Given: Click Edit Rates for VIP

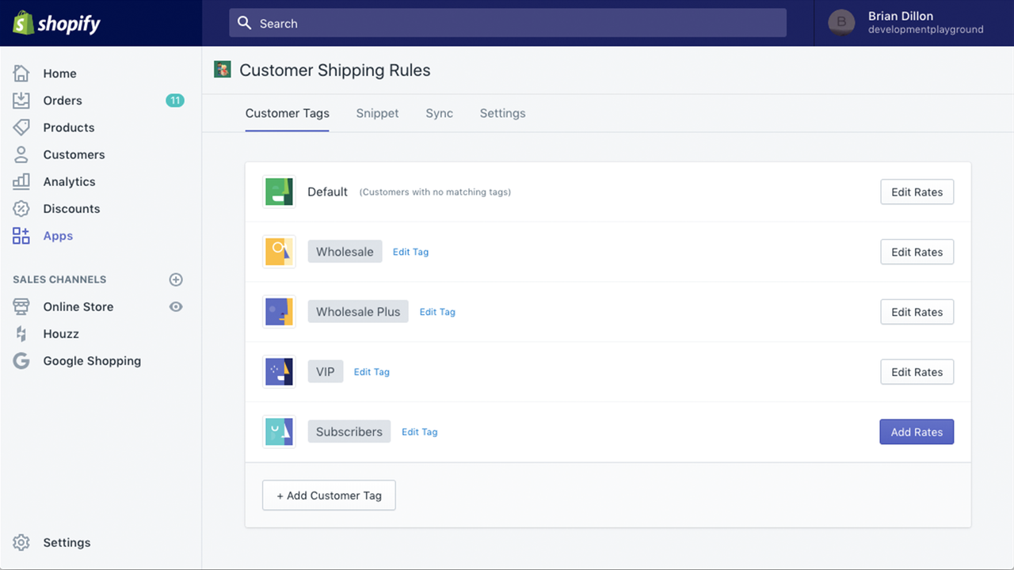Looking at the screenshot, I should point(917,372).
